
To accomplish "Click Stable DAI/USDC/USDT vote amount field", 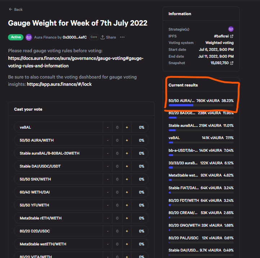I will coord(117,166).
